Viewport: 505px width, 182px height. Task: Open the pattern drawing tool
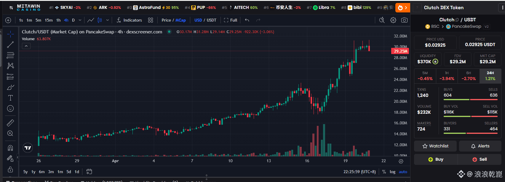10,66
